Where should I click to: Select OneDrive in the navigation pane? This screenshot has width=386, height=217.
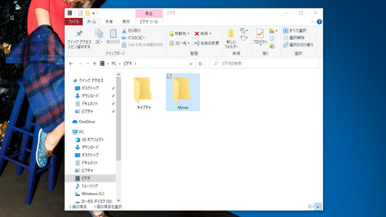[87, 122]
